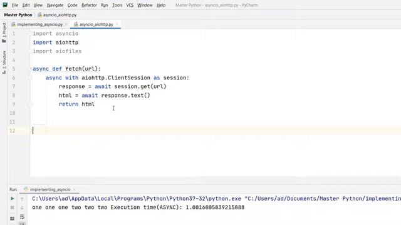
Task: Click the 'Run:' panel label
Action: pos(13,189)
